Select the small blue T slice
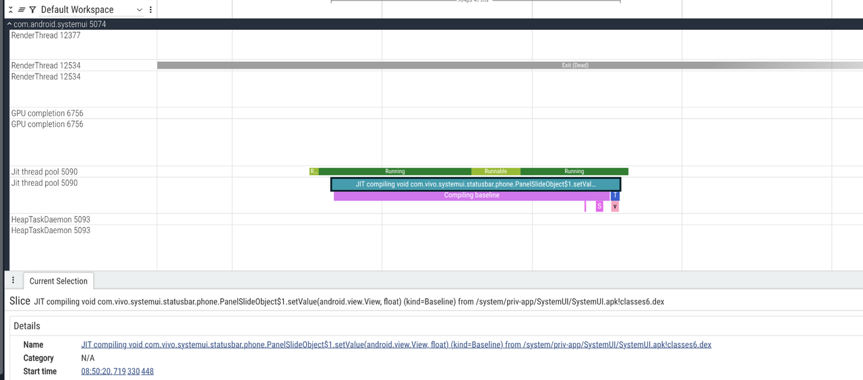Viewport: 863px width, 380px height. (615, 195)
